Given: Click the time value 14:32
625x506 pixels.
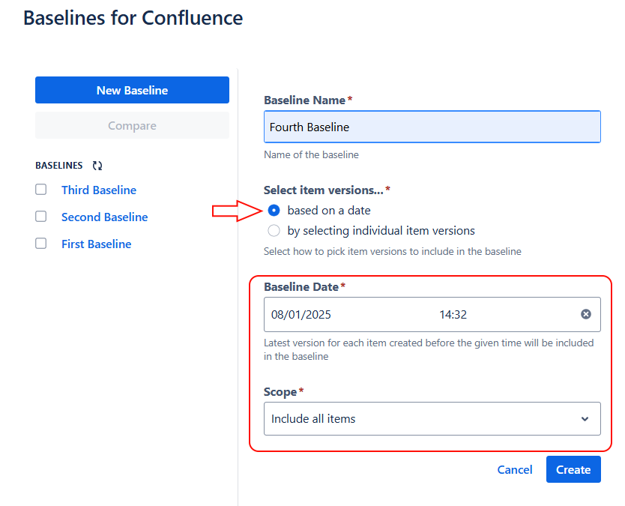Looking at the screenshot, I should point(453,314).
